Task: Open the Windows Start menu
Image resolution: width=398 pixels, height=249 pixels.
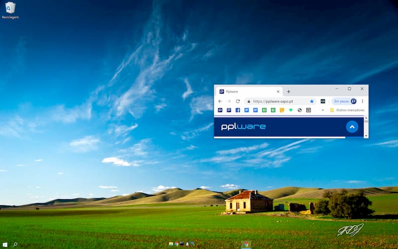Action: [x=5, y=245]
